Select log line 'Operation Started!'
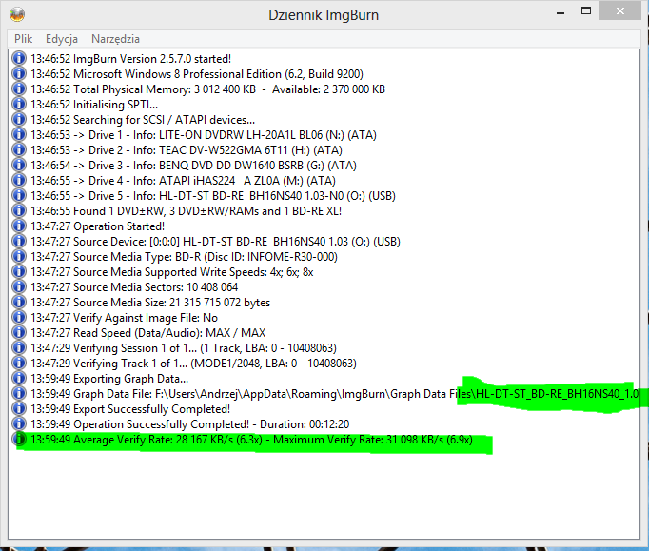 pyautogui.click(x=98, y=226)
